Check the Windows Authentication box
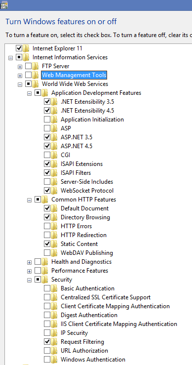The height and width of the screenshot is (365, 192). [47, 360]
